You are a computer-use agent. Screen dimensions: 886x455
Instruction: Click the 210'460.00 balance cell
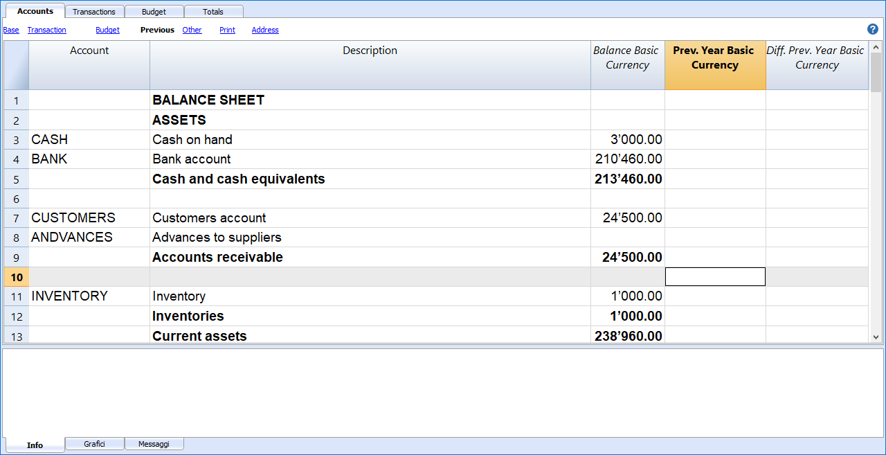628,159
